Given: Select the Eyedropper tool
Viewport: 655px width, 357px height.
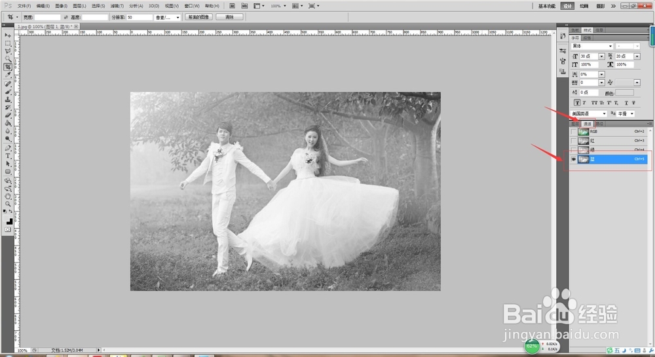Looking at the screenshot, I should [x=8, y=75].
